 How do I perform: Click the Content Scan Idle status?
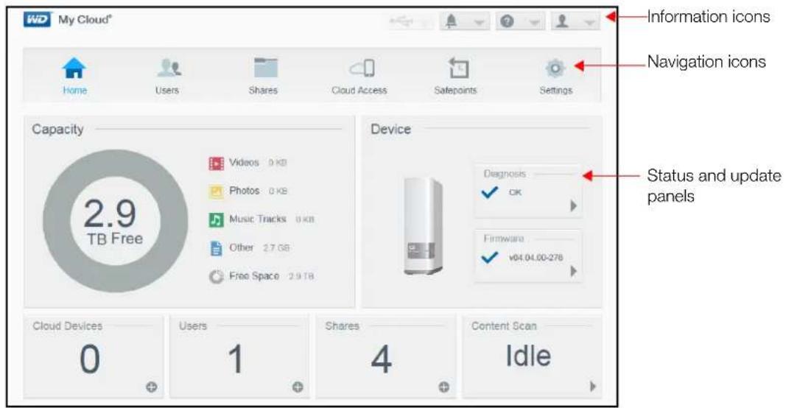point(528,356)
